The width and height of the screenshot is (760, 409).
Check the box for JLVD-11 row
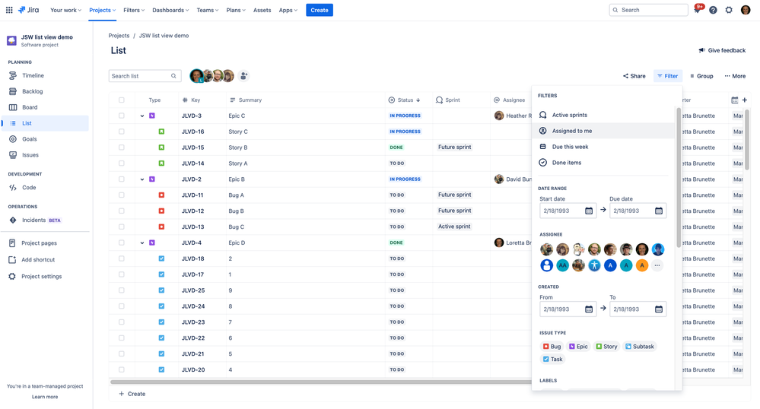point(121,195)
